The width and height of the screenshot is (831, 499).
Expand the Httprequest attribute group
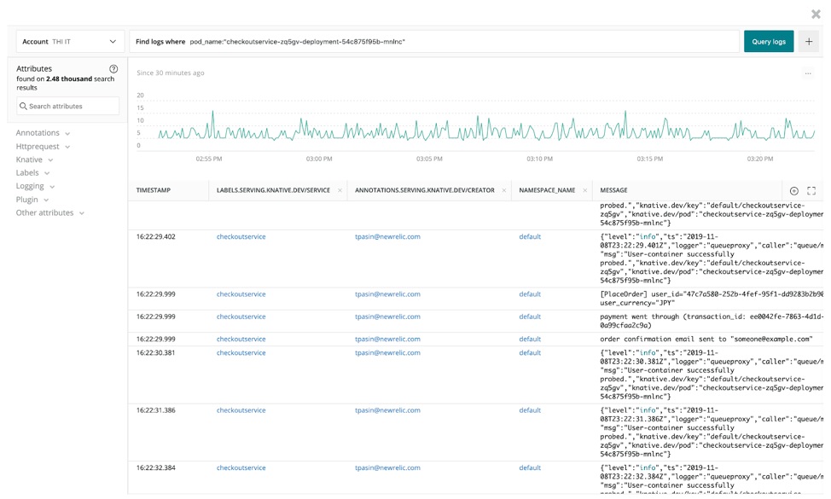coord(43,146)
